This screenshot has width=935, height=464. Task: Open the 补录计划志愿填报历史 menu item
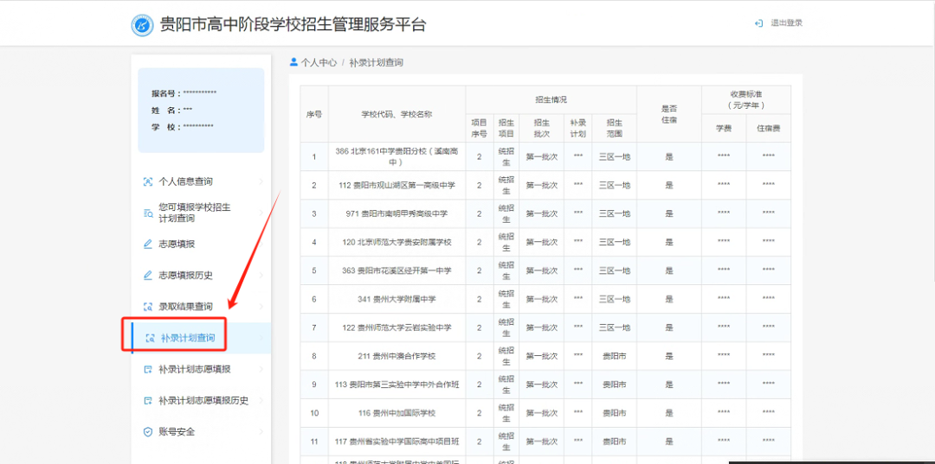201,401
